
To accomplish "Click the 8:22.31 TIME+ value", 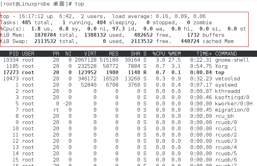I will tap(201, 60).
